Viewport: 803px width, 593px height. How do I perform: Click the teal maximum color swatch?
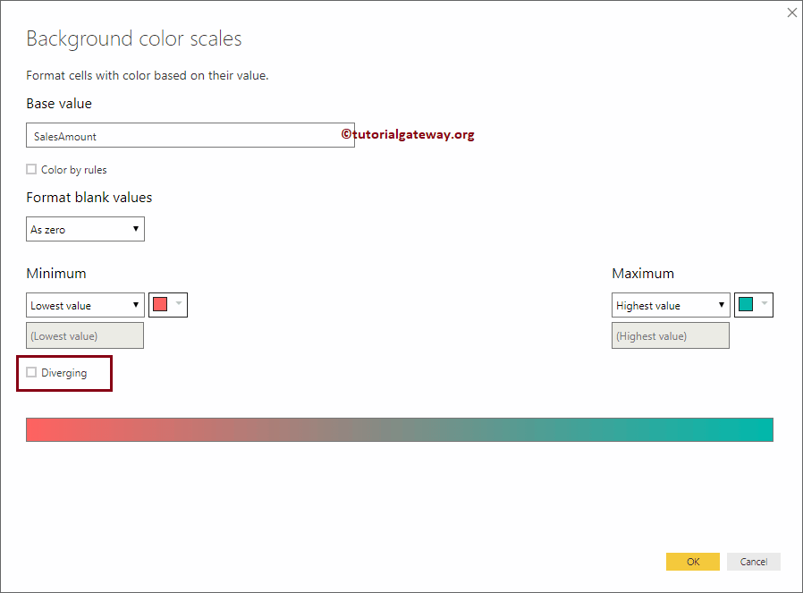point(748,305)
